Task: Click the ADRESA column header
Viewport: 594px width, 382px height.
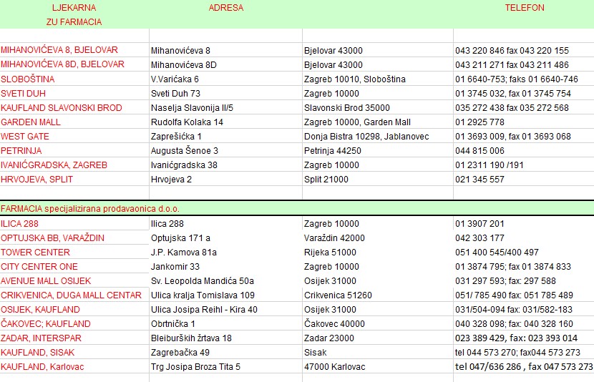Action: (x=225, y=8)
